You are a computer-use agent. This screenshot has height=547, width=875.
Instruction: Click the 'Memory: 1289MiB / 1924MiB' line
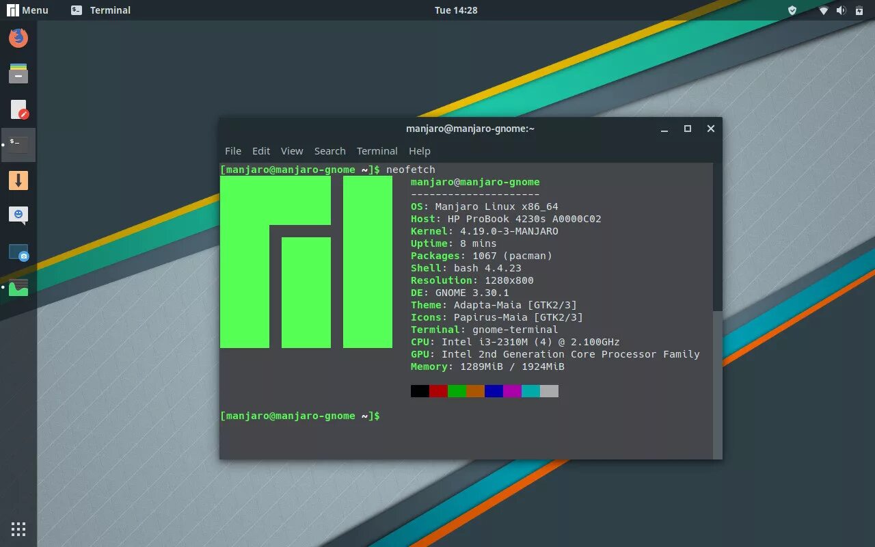487,366
